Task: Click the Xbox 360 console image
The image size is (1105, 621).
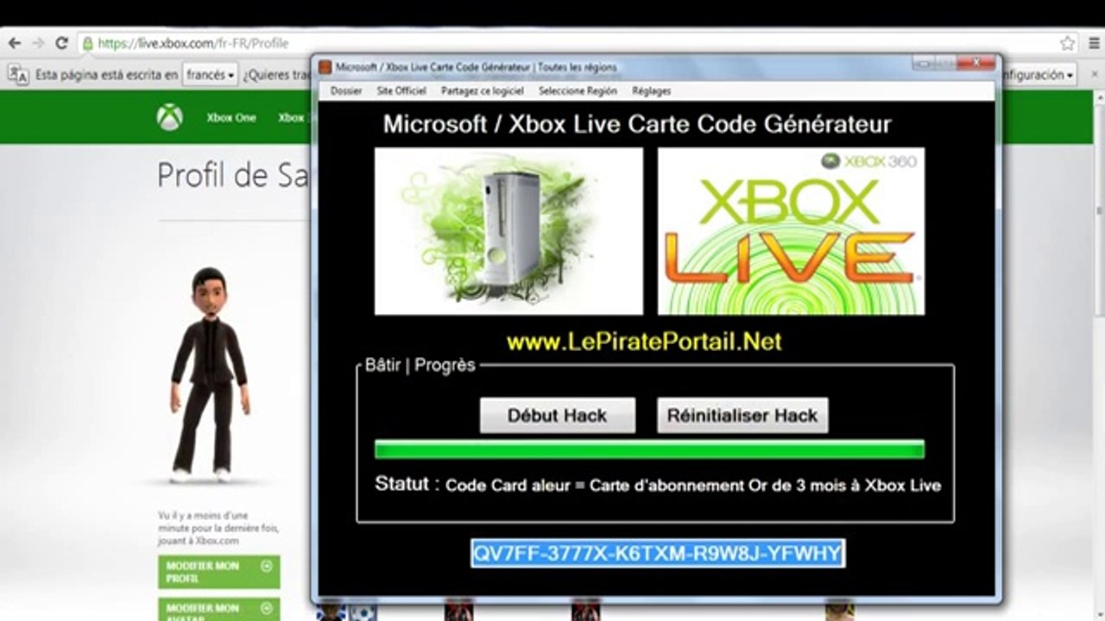Action: 508,231
